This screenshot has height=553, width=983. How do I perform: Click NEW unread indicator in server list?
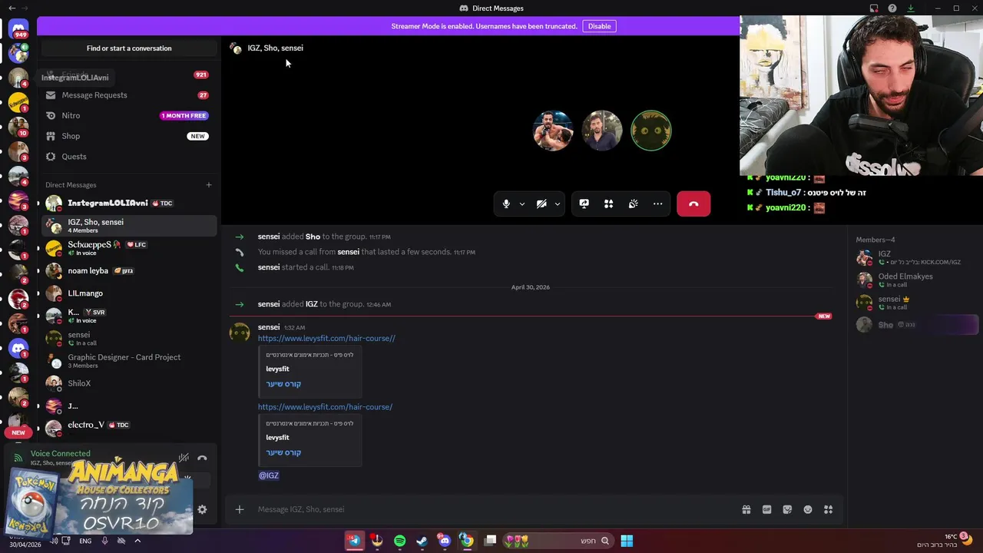pos(18,432)
